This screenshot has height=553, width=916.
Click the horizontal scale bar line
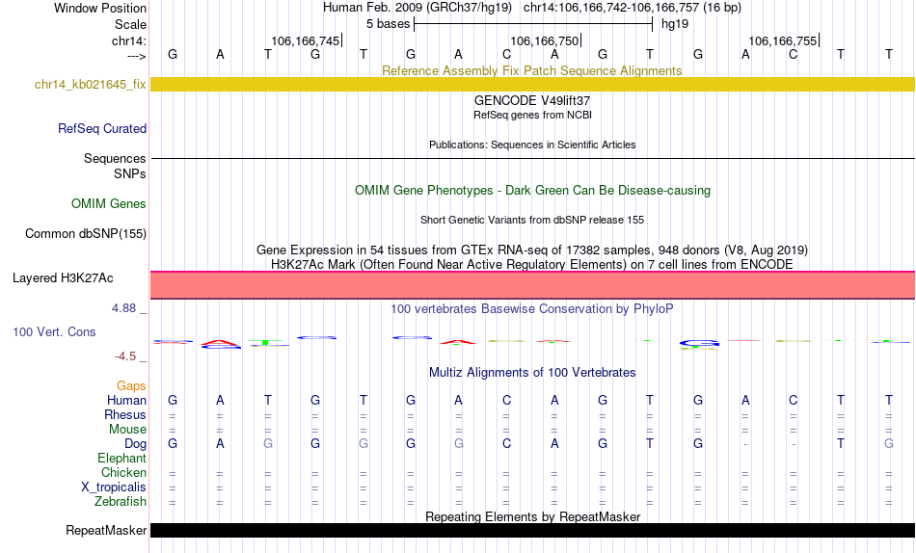point(533,24)
